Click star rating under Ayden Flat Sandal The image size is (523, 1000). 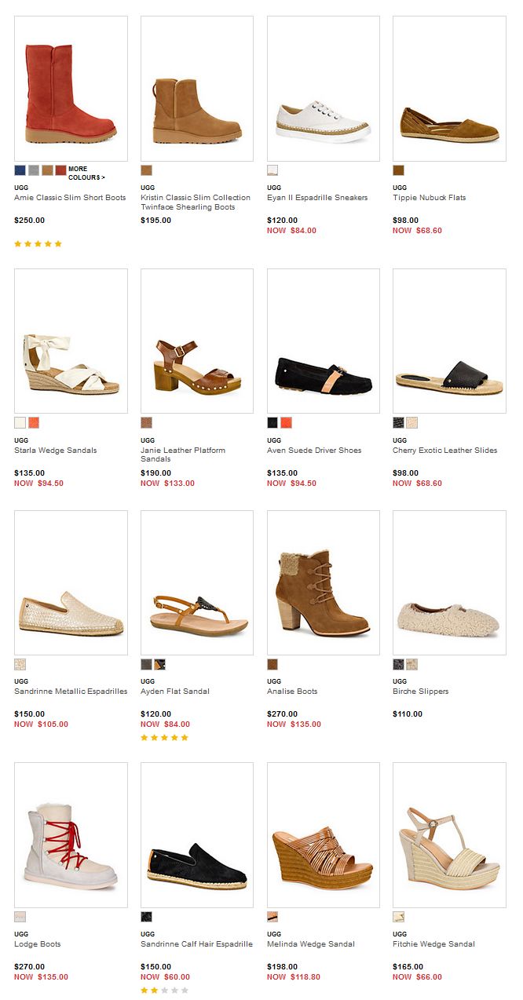coord(164,738)
